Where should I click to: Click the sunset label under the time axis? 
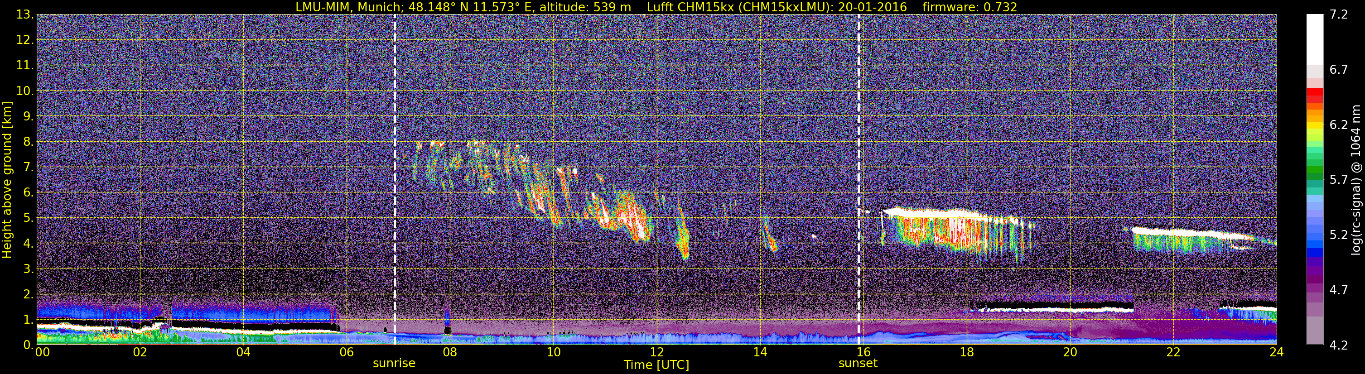[858, 364]
